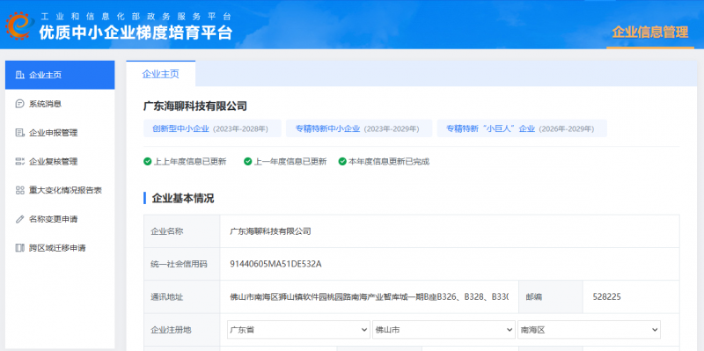Click the 名称变更申请 pencil icon
Screen dimensions: 704x351
[19, 220]
